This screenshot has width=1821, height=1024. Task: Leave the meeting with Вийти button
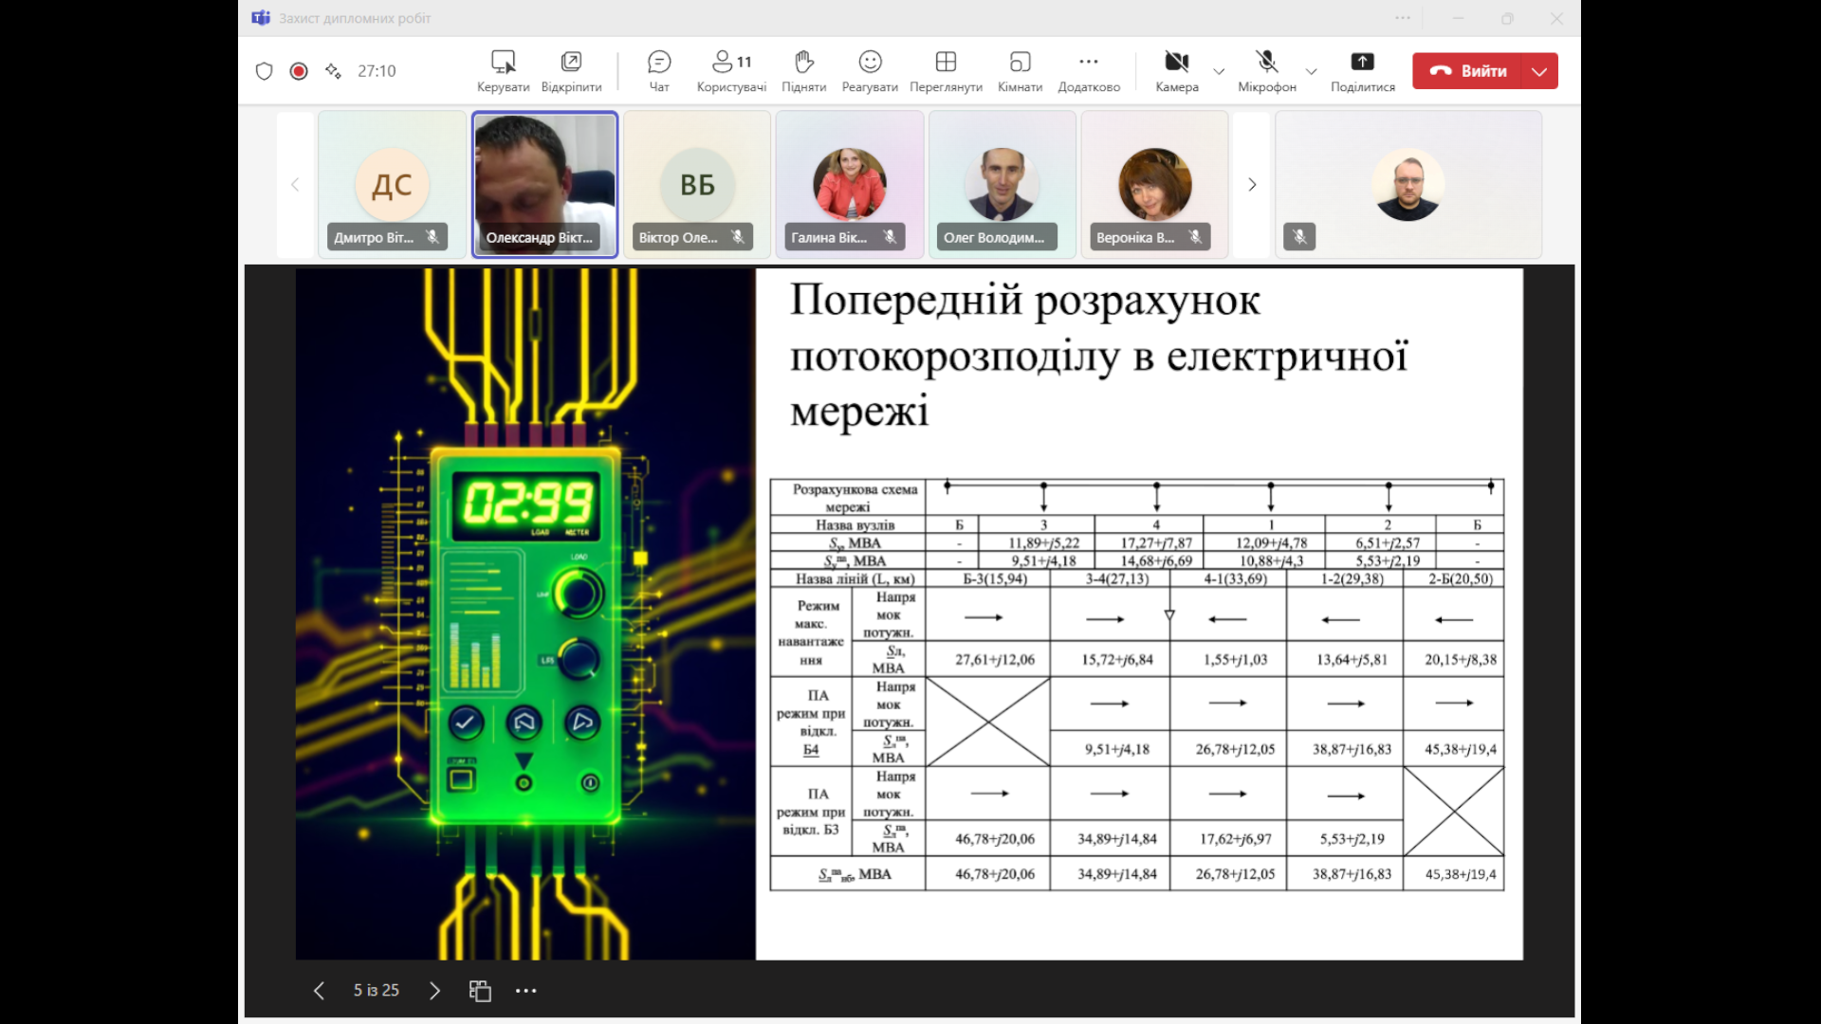tap(1468, 71)
